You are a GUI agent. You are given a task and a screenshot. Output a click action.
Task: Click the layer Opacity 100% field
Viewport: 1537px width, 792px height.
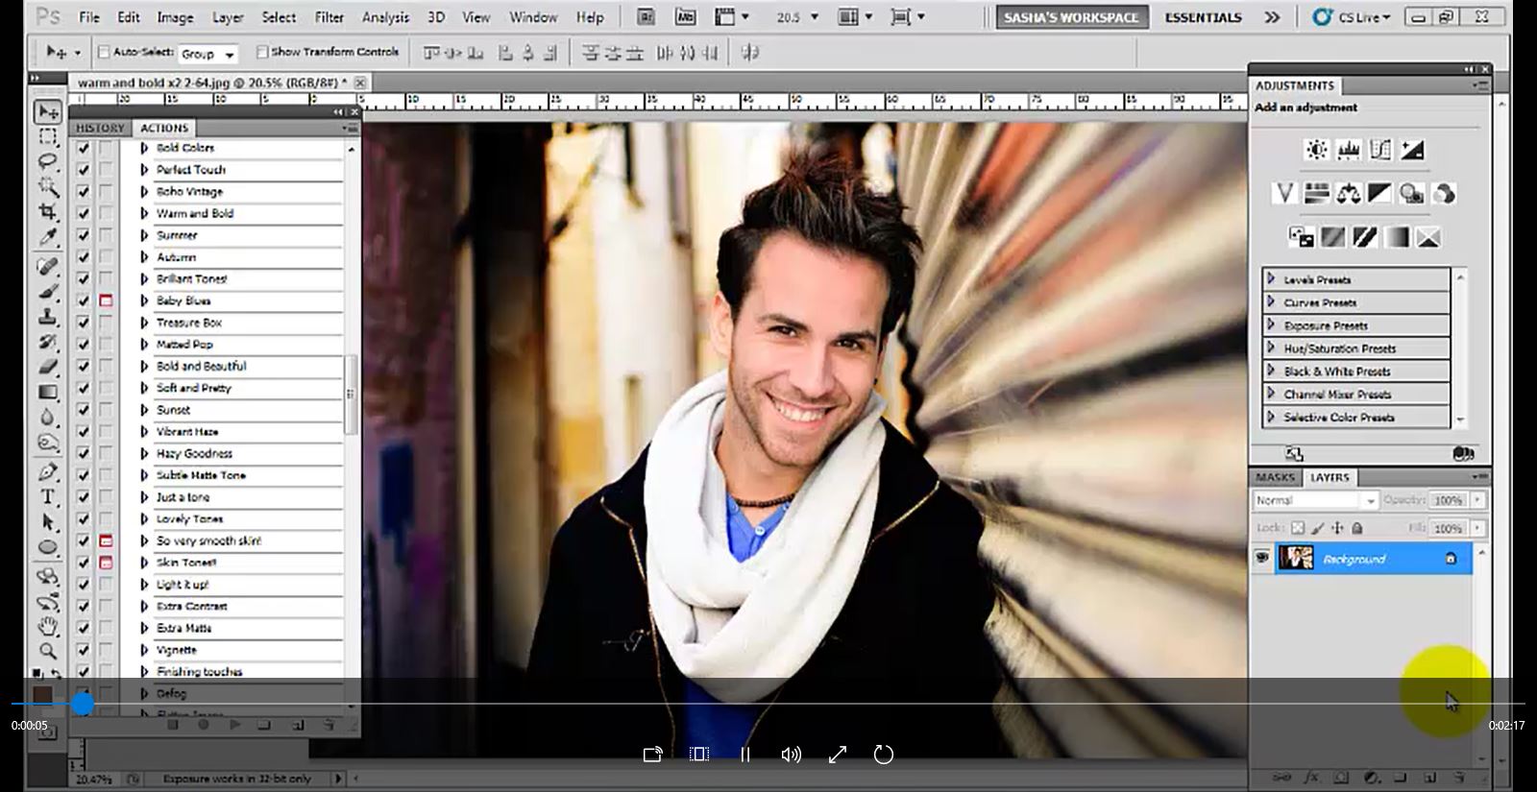click(1448, 500)
